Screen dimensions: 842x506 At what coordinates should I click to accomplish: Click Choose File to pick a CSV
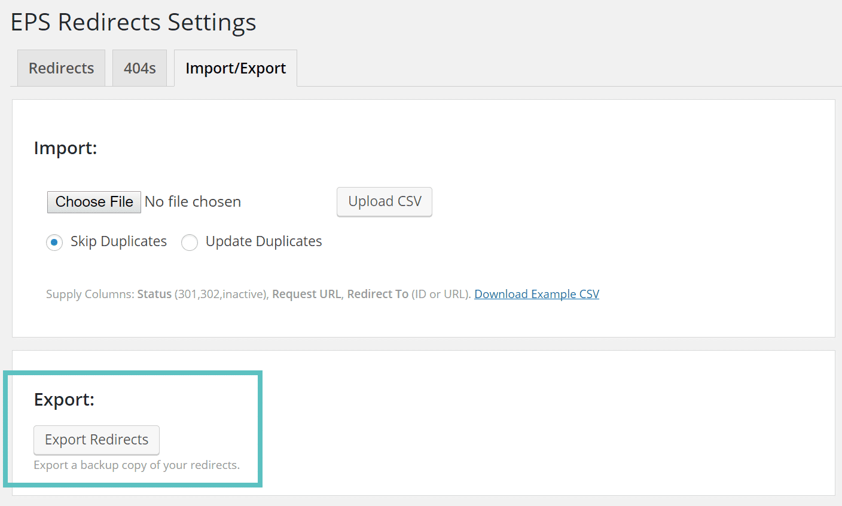tap(94, 202)
